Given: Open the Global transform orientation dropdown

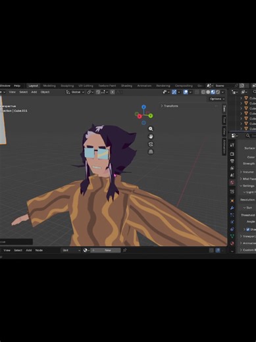Looking at the screenshot, I should click(x=75, y=92).
